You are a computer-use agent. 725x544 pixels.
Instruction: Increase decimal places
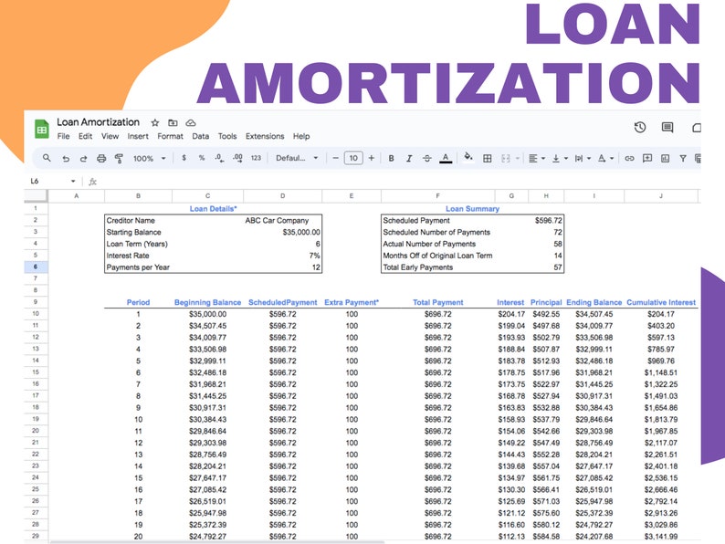[237, 158]
